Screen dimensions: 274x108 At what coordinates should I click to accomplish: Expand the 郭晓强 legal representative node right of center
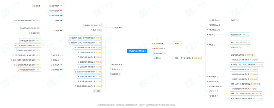pos(181,44)
